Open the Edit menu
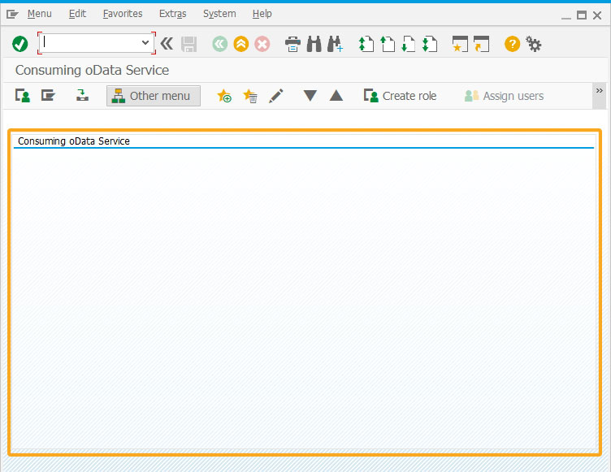This screenshot has height=472, width=611. pyautogui.click(x=77, y=14)
